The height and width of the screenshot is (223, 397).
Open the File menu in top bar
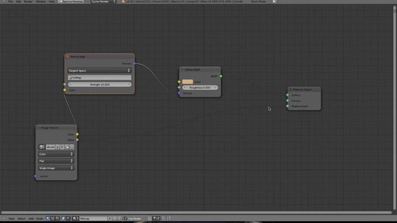11,1
